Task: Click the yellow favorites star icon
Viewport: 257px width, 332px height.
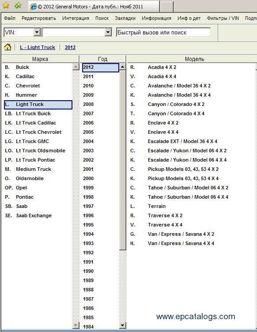Action: (6, 5)
